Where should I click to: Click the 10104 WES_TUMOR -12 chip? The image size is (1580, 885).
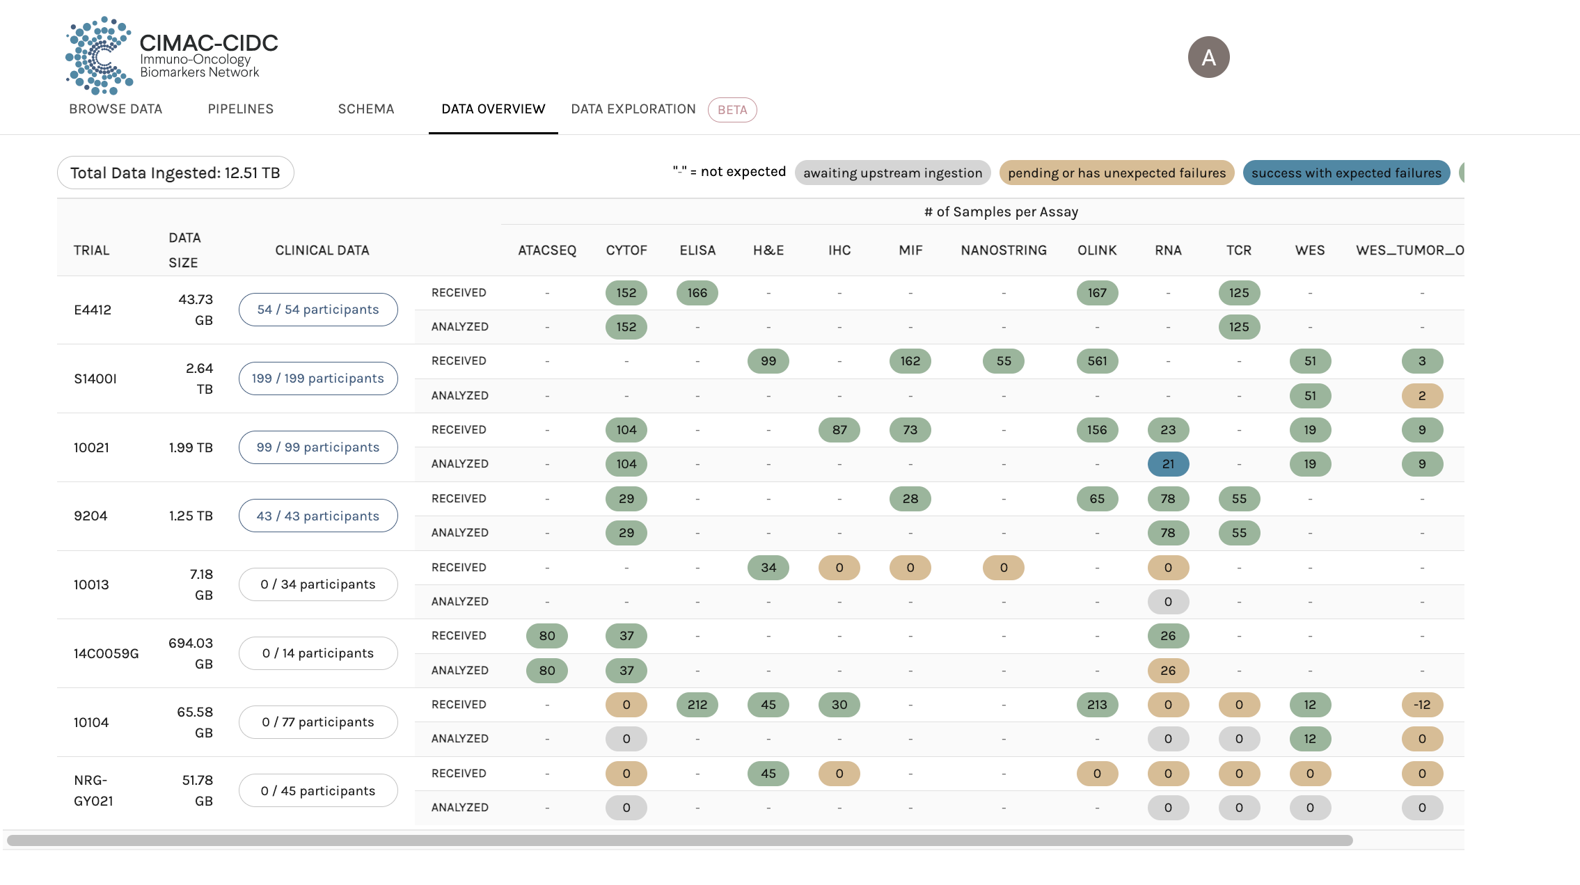(1422, 705)
